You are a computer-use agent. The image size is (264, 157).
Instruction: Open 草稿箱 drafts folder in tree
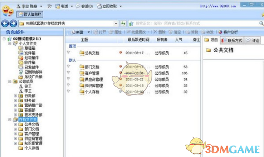click(27, 49)
